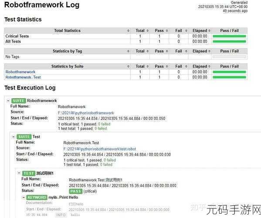Click Test suite elapsed value 00:00:00.030
Image resolution: width=261 pixels, height=218 pixels.
pos(159,154)
